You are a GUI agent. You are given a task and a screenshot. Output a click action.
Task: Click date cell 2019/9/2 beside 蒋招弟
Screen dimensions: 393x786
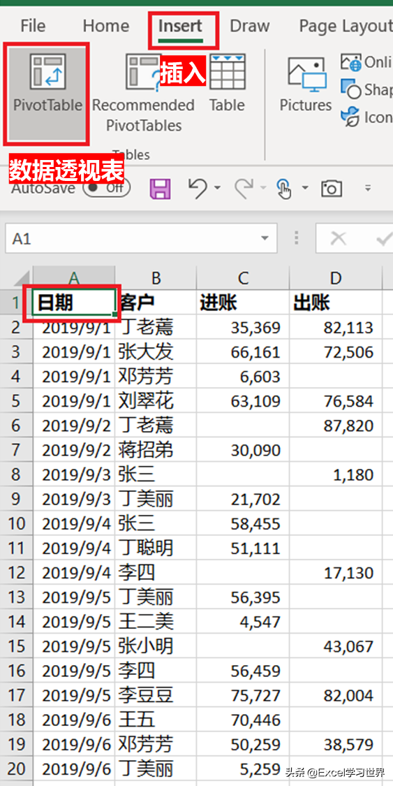[74, 450]
